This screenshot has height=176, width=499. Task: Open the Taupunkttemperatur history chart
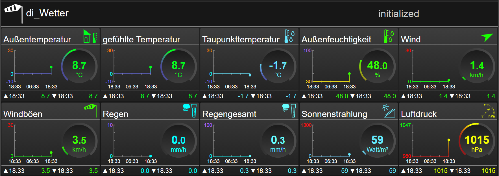[x=230, y=68]
